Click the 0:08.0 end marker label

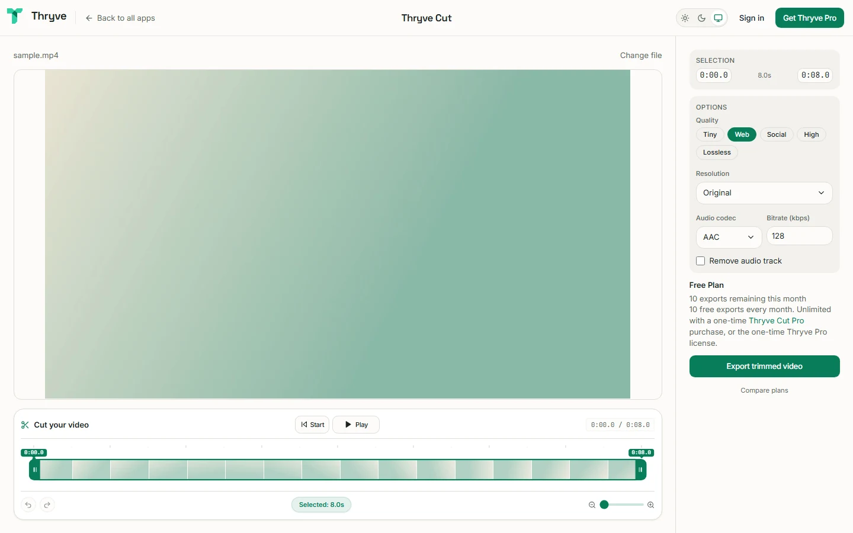point(642,452)
